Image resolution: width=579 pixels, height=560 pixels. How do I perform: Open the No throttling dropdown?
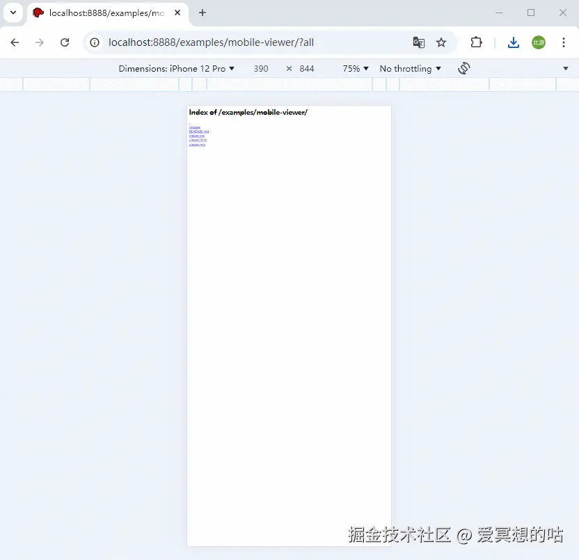(x=409, y=68)
